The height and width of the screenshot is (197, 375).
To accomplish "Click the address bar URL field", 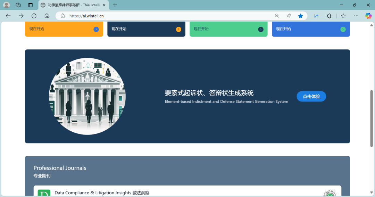I will click(167, 16).
